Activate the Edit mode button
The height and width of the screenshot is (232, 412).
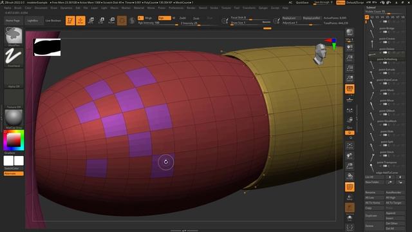click(70, 21)
